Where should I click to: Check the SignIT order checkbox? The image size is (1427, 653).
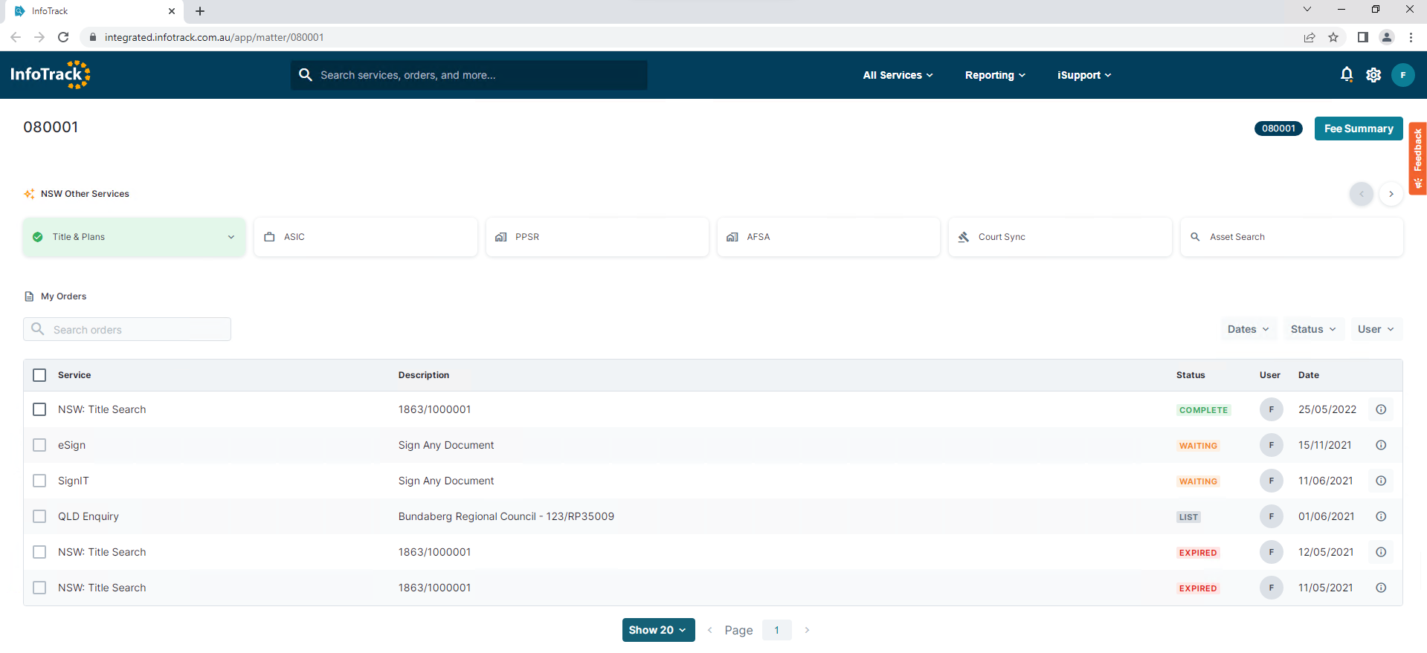[39, 481]
